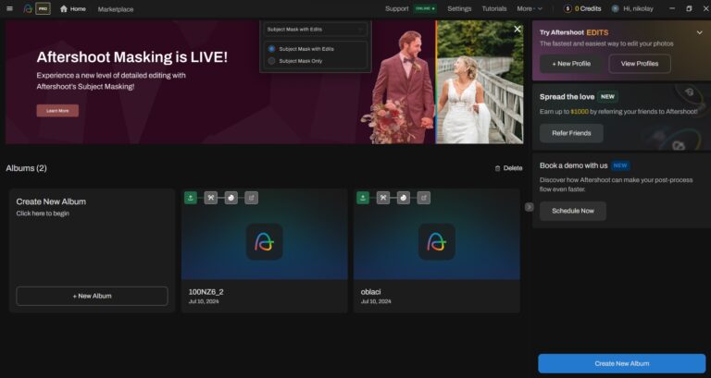Image resolution: width=711 pixels, height=378 pixels.
Task: Click NEW badge beside Book a demo
Action: click(620, 165)
